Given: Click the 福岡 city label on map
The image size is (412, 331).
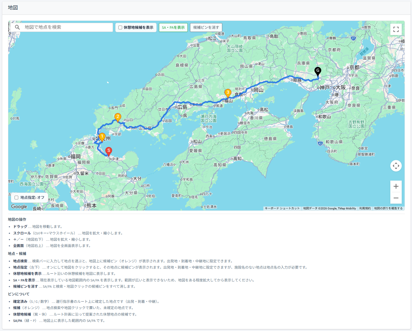Looking at the screenshot, I should point(76,157).
